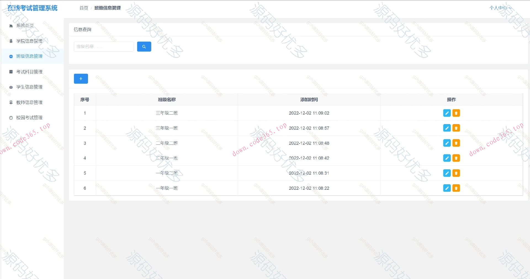Screen dimensions: 530x279
Task: Select 学院信息管理 in the sidebar
Action: click(x=29, y=41)
